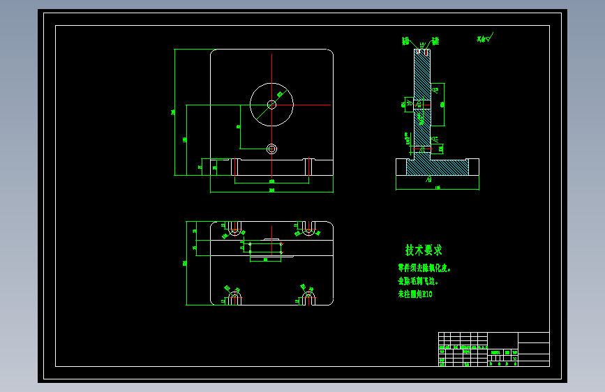Select the note 去除毛刺飞边。
Image resolution: width=605 pixels, height=392 pixels.
click(418, 281)
